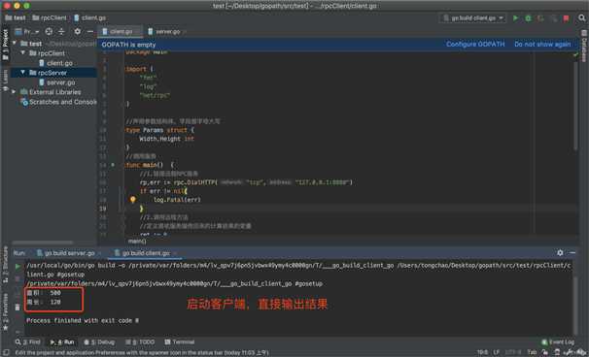Open Project panel settings gear

[x=77, y=31]
